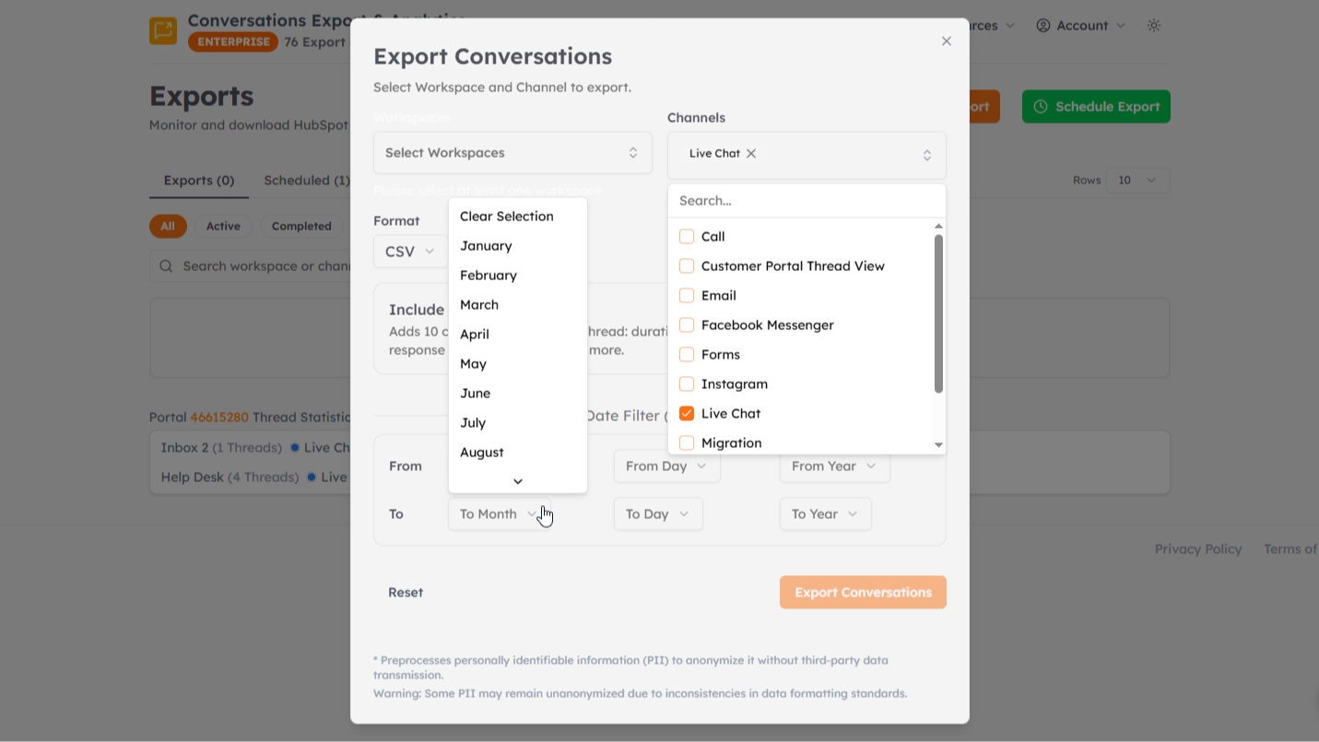
Task: Open portal 46615280 link
Action: [x=219, y=418]
